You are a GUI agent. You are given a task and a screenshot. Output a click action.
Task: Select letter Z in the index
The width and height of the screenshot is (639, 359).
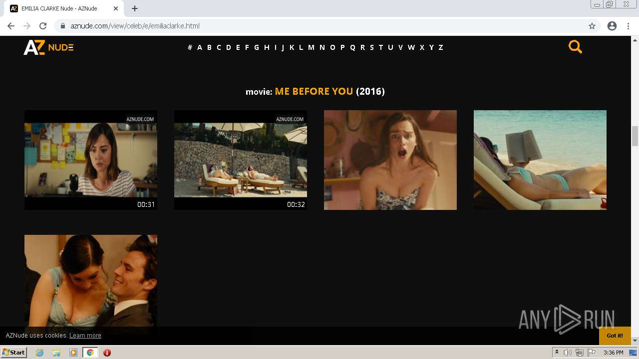(440, 47)
